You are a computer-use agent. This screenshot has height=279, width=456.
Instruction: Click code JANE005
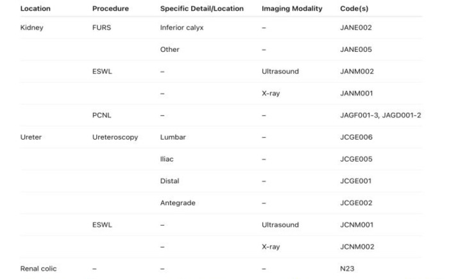pos(356,49)
